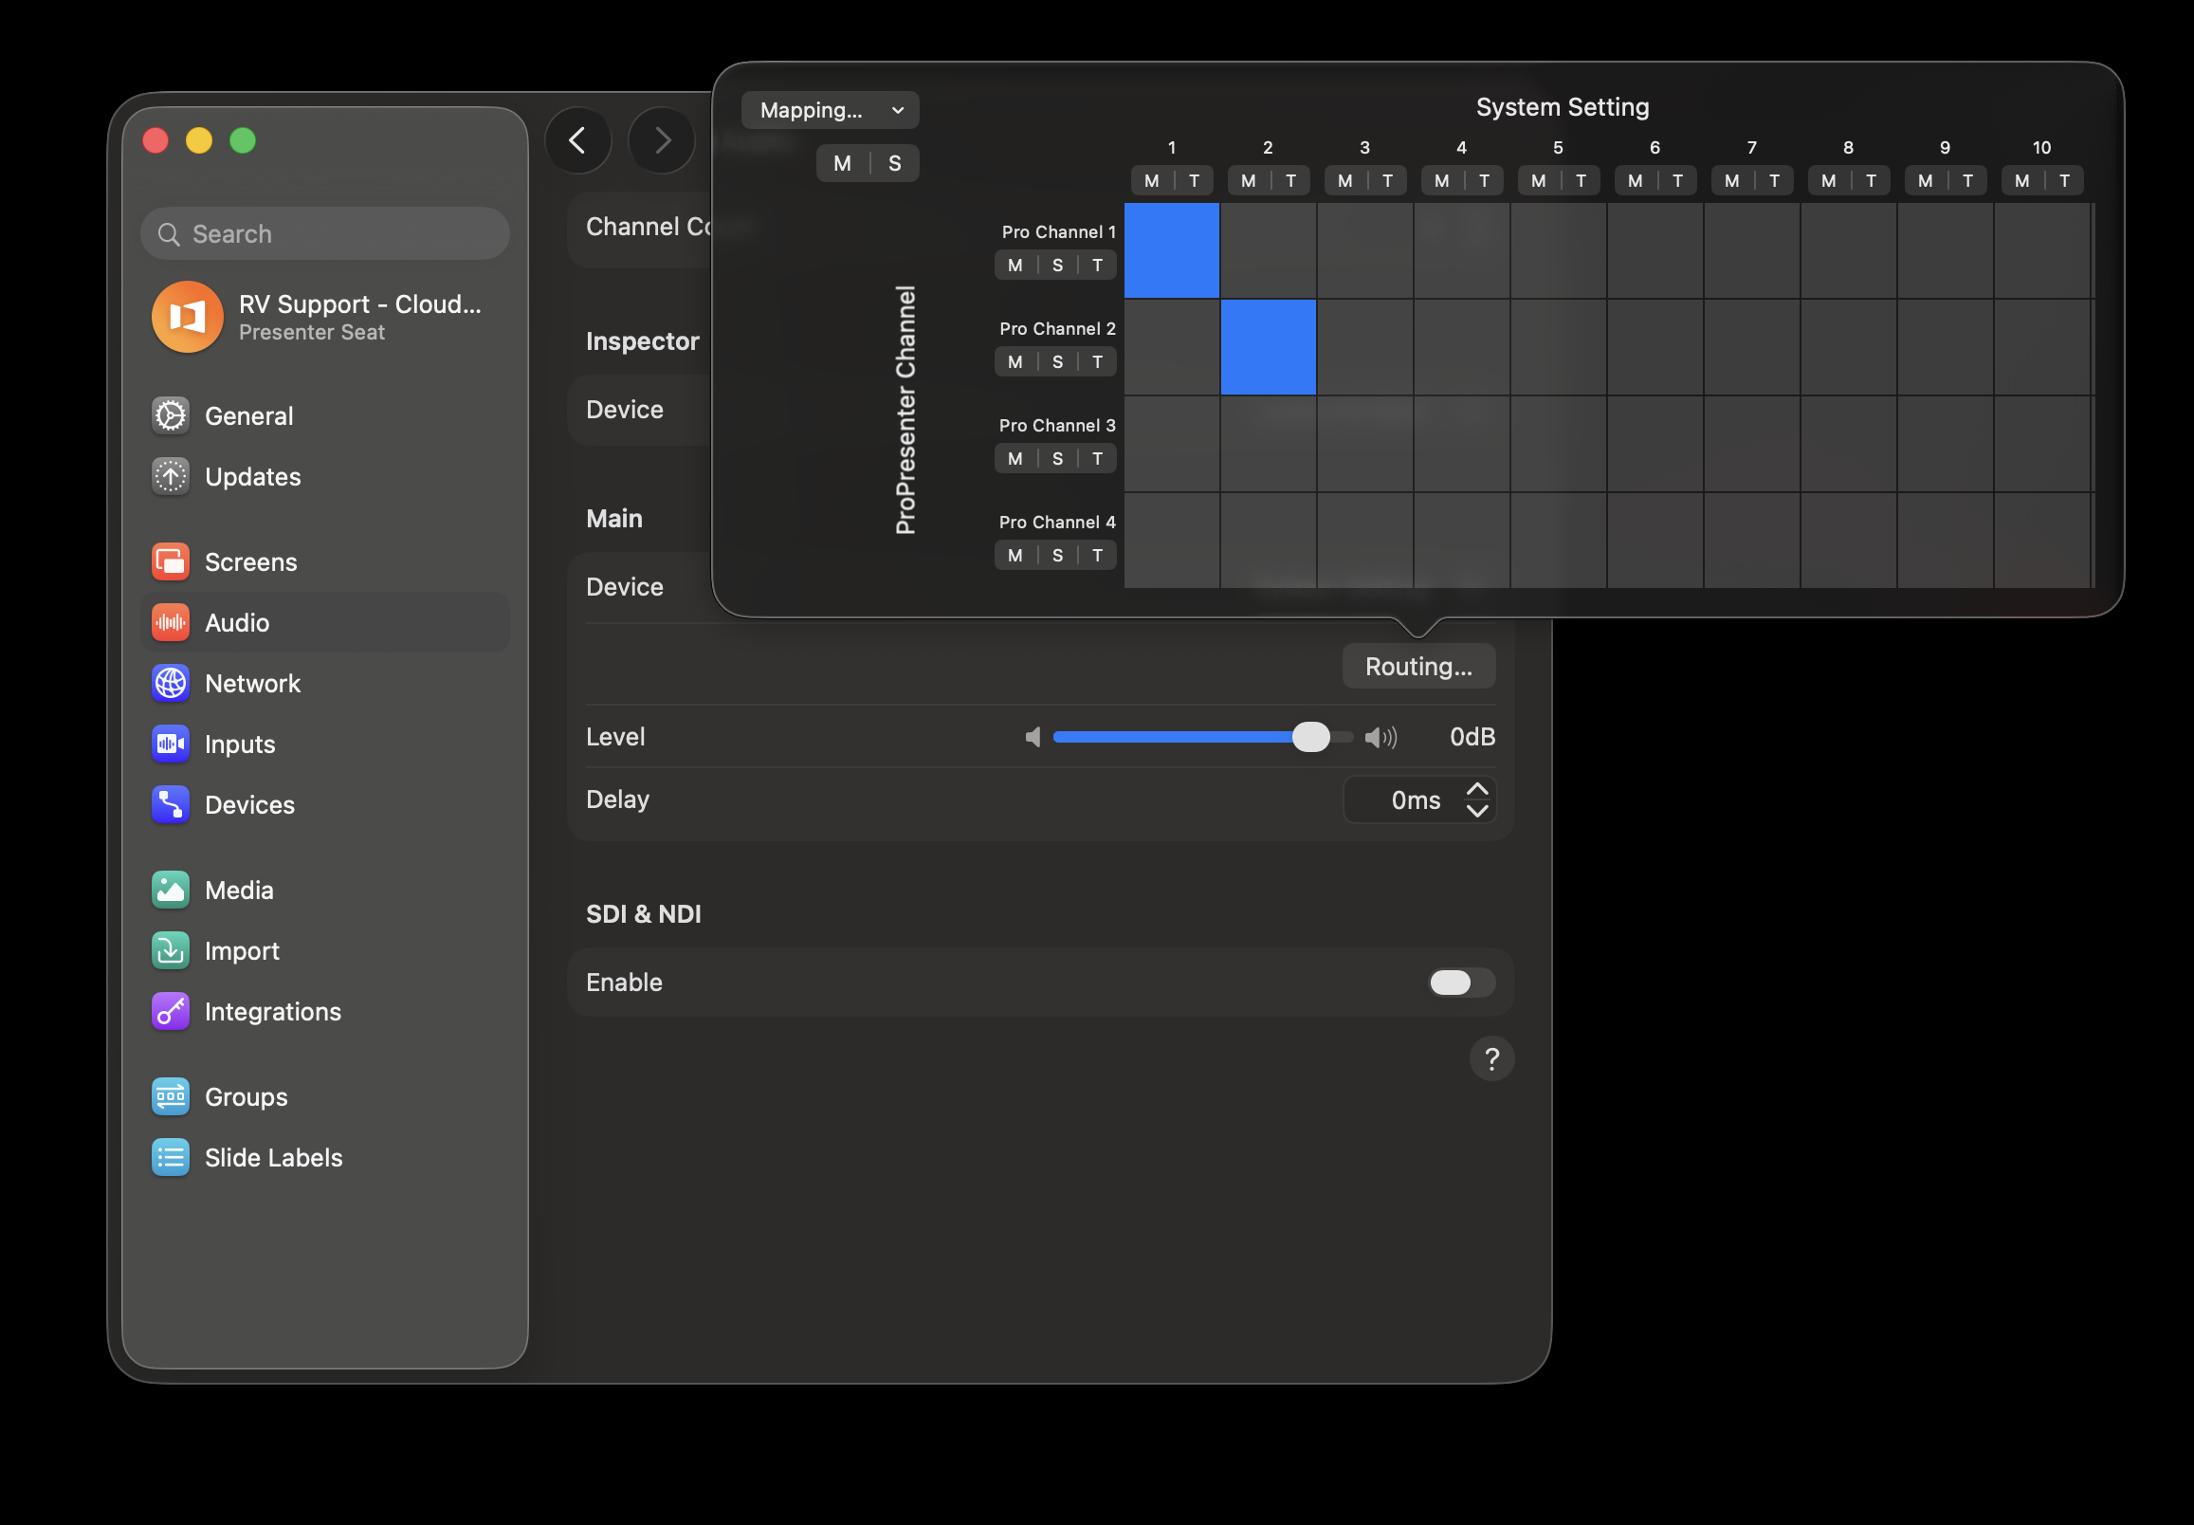Viewport: 2194px width, 1525px height.
Task: Select the Screens sidebar icon
Action: point(171,561)
